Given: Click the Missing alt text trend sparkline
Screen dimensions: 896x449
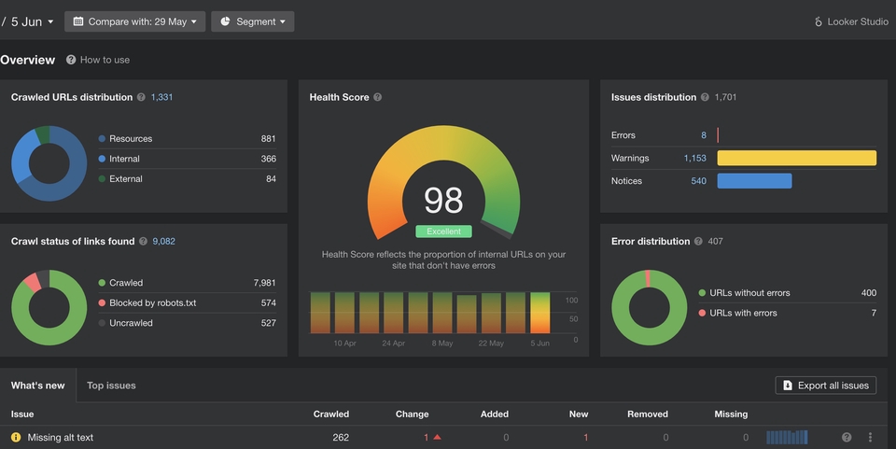Looking at the screenshot, I should tap(787, 437).
